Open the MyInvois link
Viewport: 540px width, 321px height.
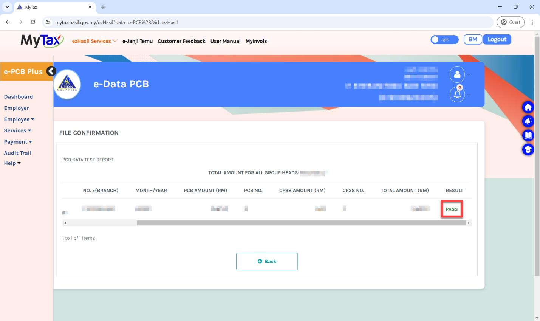(x=256, y=41)
